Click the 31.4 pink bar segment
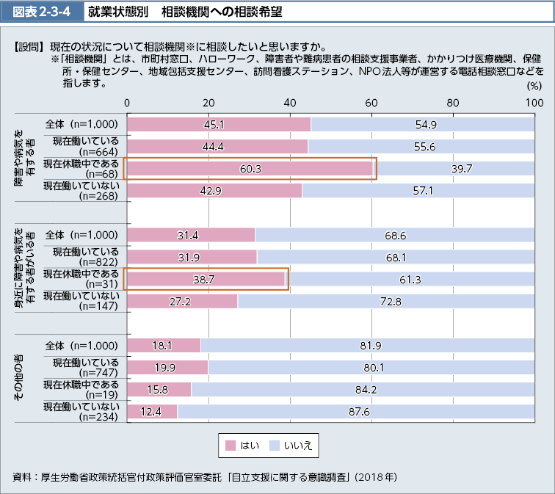The width and height of the screenshot is (555, 494). click(191, 235)
